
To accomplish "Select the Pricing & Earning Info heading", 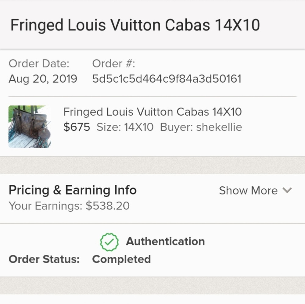I will [x=73, y=190].
